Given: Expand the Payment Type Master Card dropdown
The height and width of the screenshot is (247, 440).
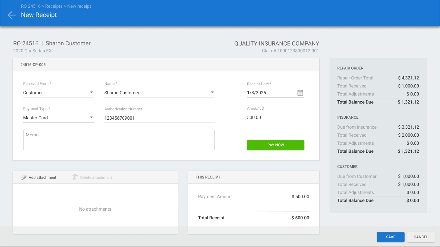Looking at the screenshot, I should 58,118.
